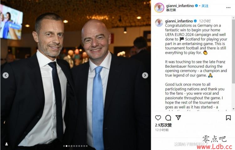The height and width of the screenshot is (150, 235).
Task: Go to next photo in carousel
Action: (x=145, y=75)
